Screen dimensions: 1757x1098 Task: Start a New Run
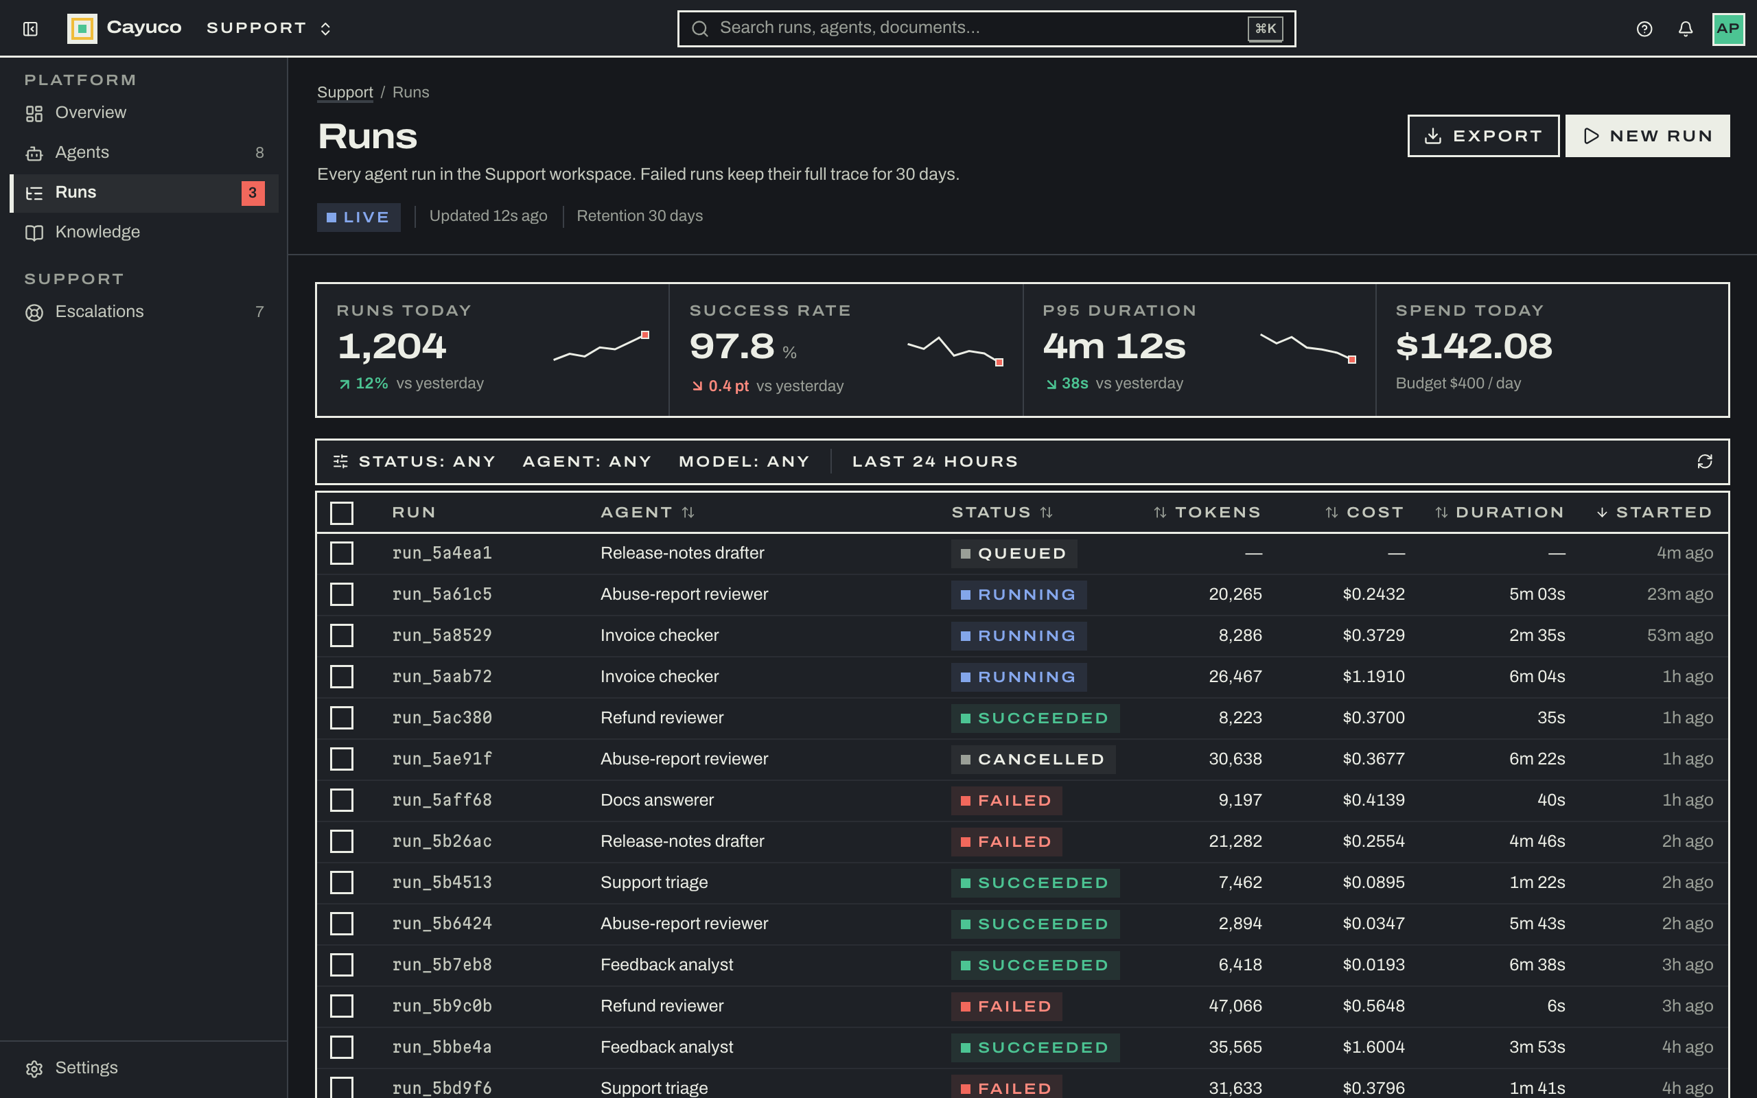pos(1647,136)
